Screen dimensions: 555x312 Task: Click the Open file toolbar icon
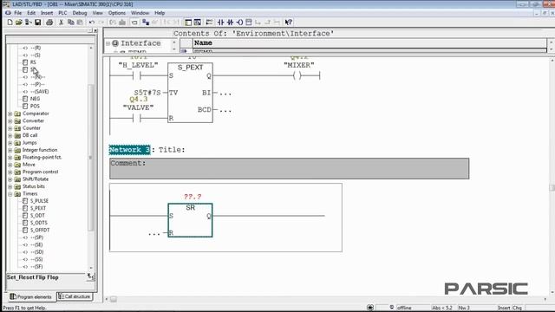19,23
